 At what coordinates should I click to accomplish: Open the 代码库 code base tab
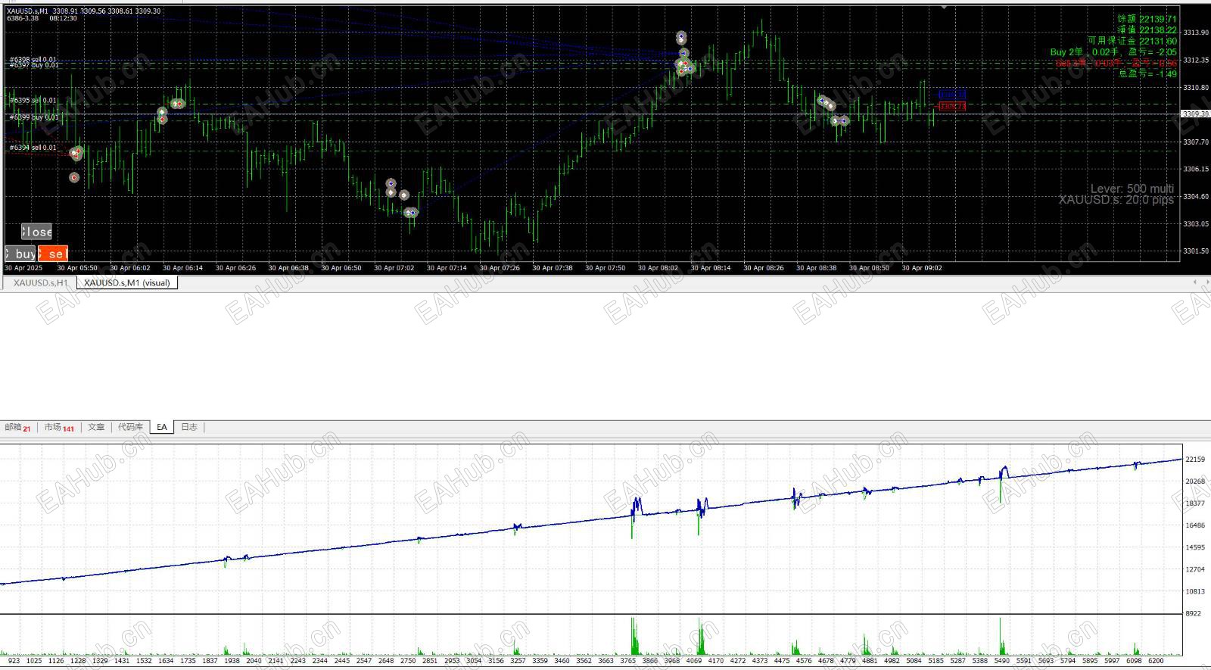[130, 427]
